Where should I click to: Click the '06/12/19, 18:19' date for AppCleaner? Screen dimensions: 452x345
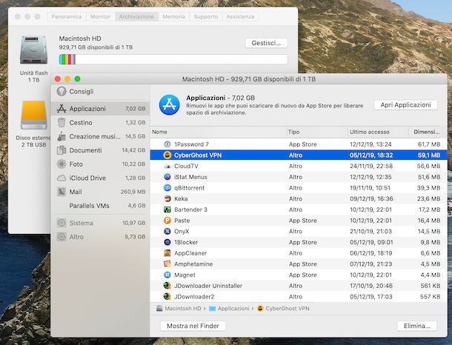pos(371,253)
